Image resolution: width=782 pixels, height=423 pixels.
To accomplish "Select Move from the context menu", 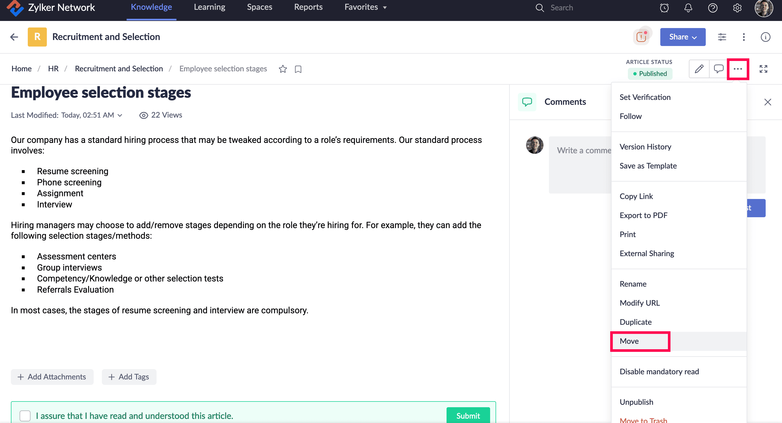I will (629, 341).
